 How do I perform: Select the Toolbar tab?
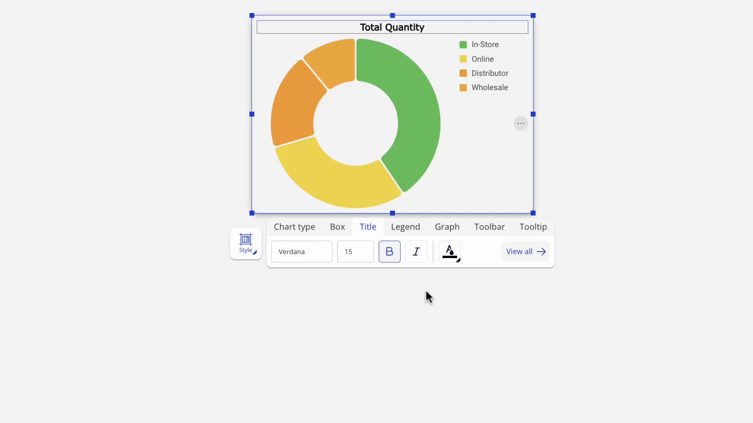click(x=489, y=227)
